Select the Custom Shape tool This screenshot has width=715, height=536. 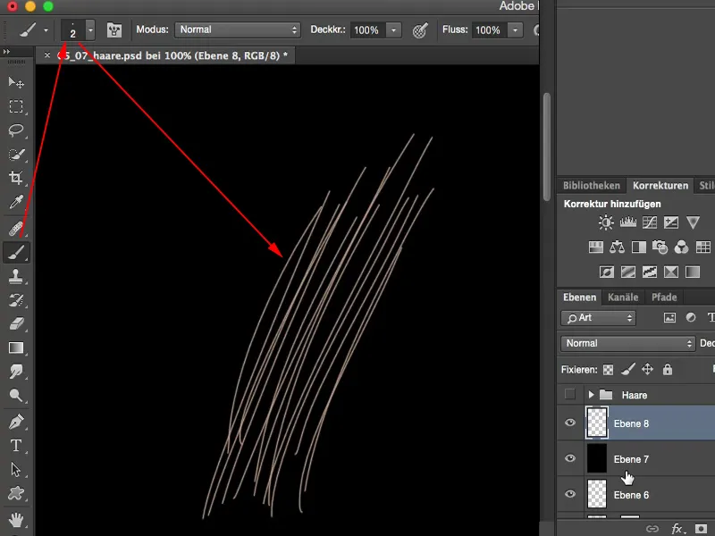pos(16,493)
